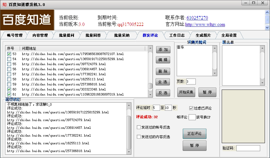This screenshot has height=158, width=270.
Task: Click the 删除 button
Action: coord(163,71)
